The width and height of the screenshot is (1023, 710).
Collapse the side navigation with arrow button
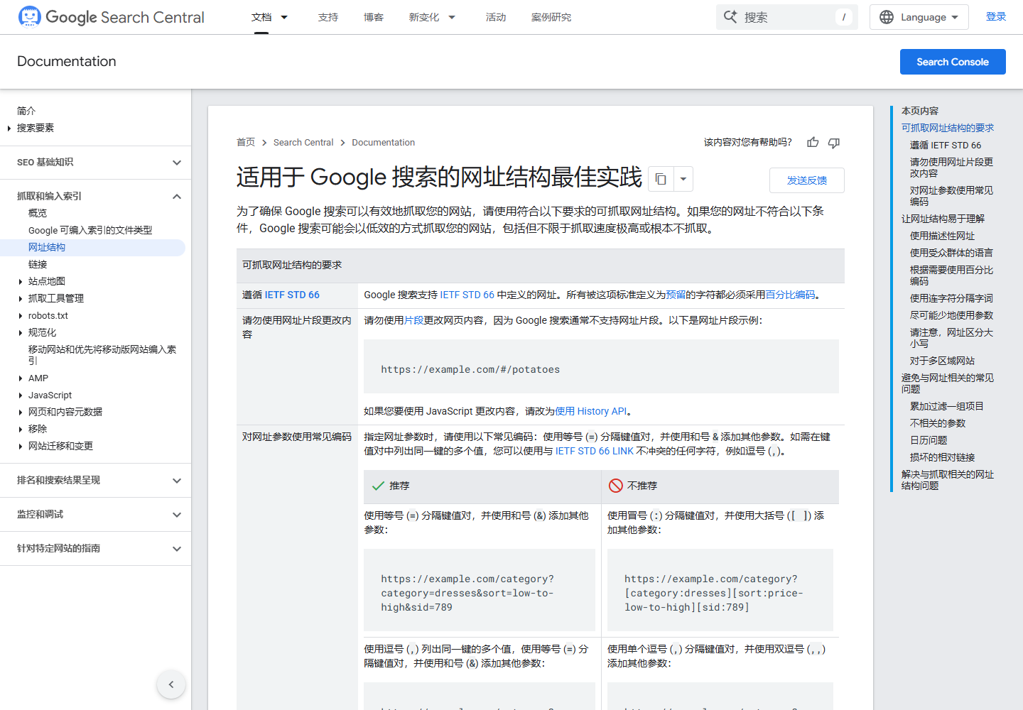click(171, 684)
